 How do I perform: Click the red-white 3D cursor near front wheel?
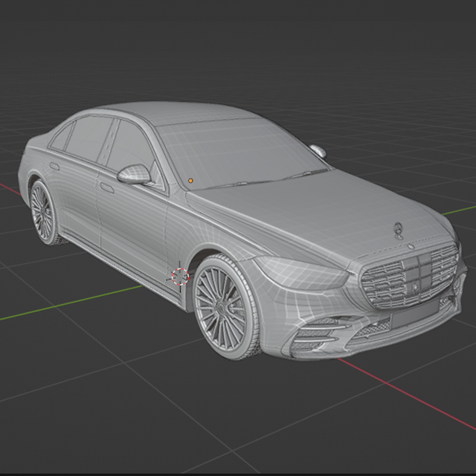click(x=180, y=277)
